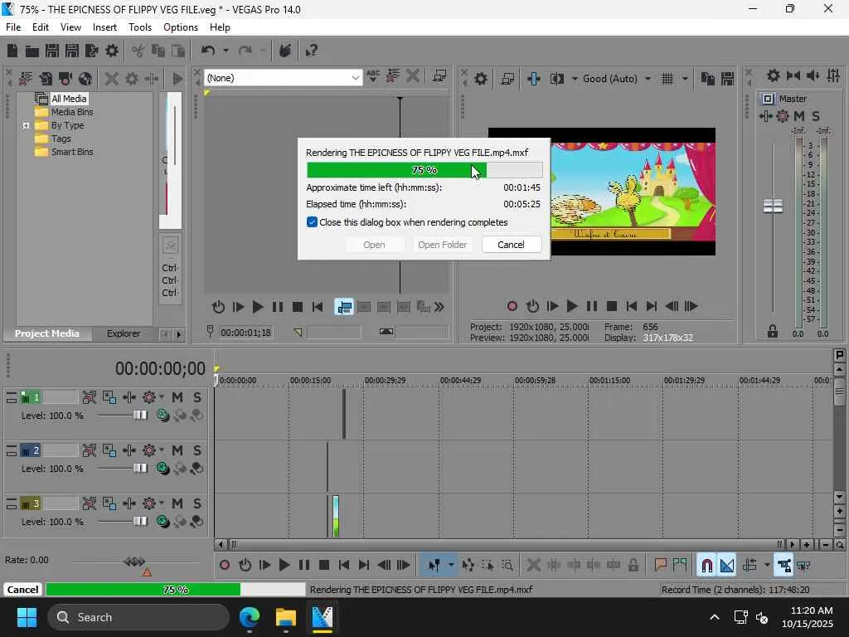Click the Project Properties gear in main toolbar
This screenshot has height=637, width=849.
point(112,51)
